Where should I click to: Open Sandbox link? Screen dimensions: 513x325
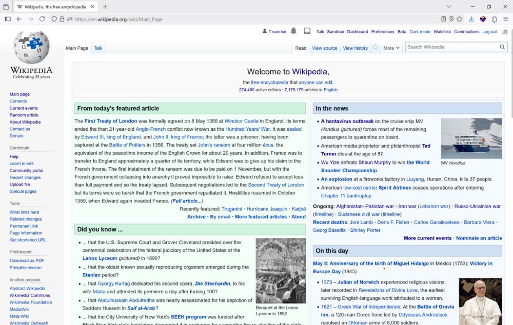pos(336,32)
